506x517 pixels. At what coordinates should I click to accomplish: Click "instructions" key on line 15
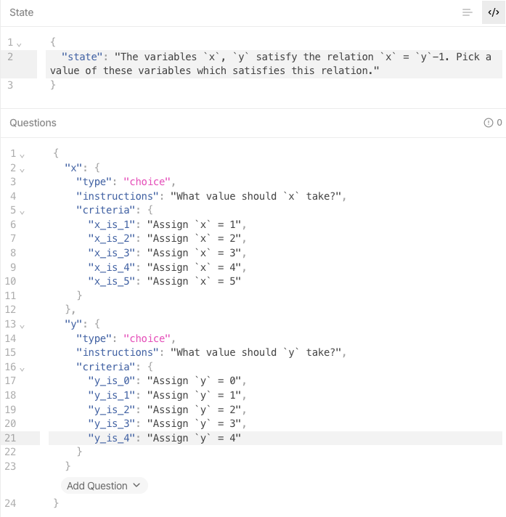118,352
